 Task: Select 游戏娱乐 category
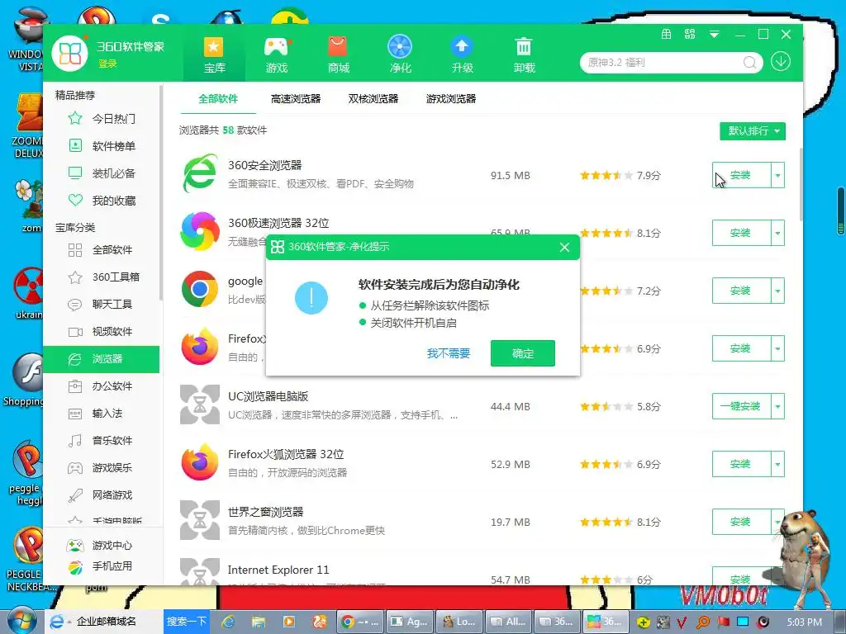[x=102, y=468]
